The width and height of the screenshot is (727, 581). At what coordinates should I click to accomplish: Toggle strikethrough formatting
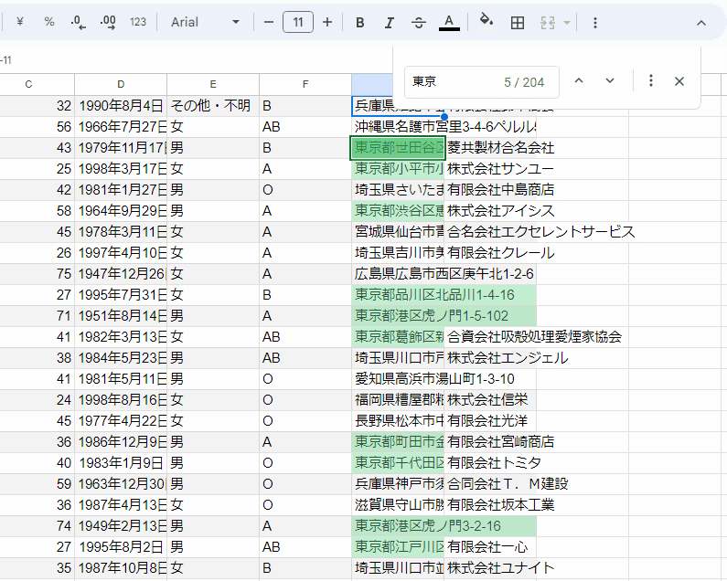pyautogui.click(x=419, y=22)
